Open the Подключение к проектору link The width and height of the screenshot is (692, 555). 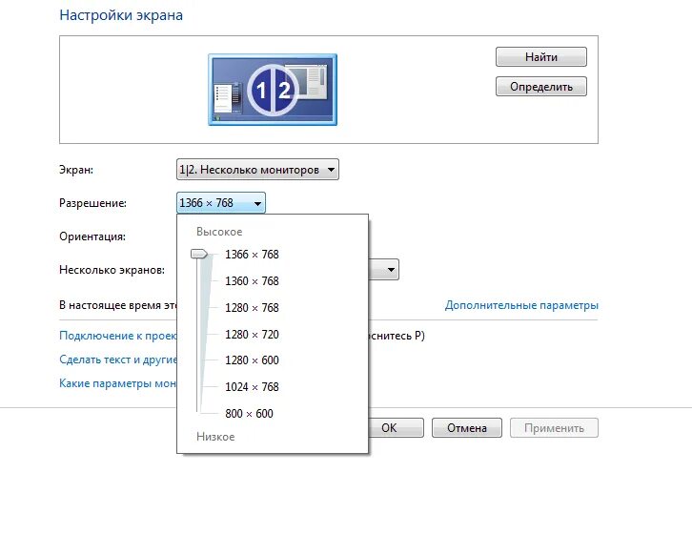tap(118, 336)
